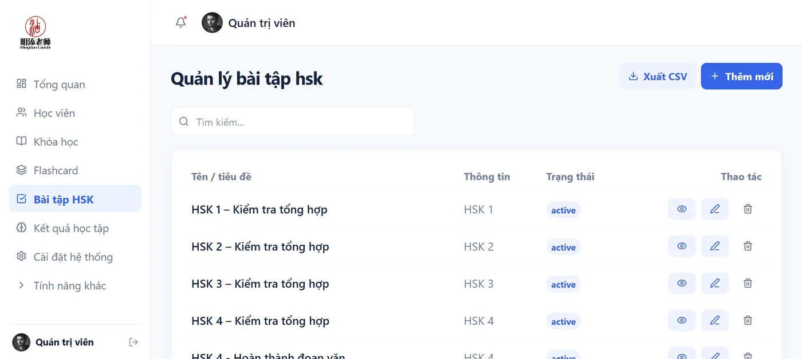This screenshot has height=359, width=802.
Task: Edit HSK 4 – Kiểm tra tổng hợp
Action: (x=715, y=321)
